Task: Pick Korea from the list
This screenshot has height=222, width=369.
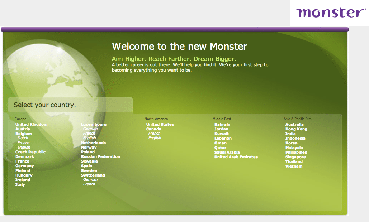Action: point(291,143)
